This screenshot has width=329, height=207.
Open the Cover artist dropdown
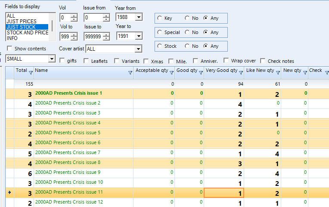point(138,49)
